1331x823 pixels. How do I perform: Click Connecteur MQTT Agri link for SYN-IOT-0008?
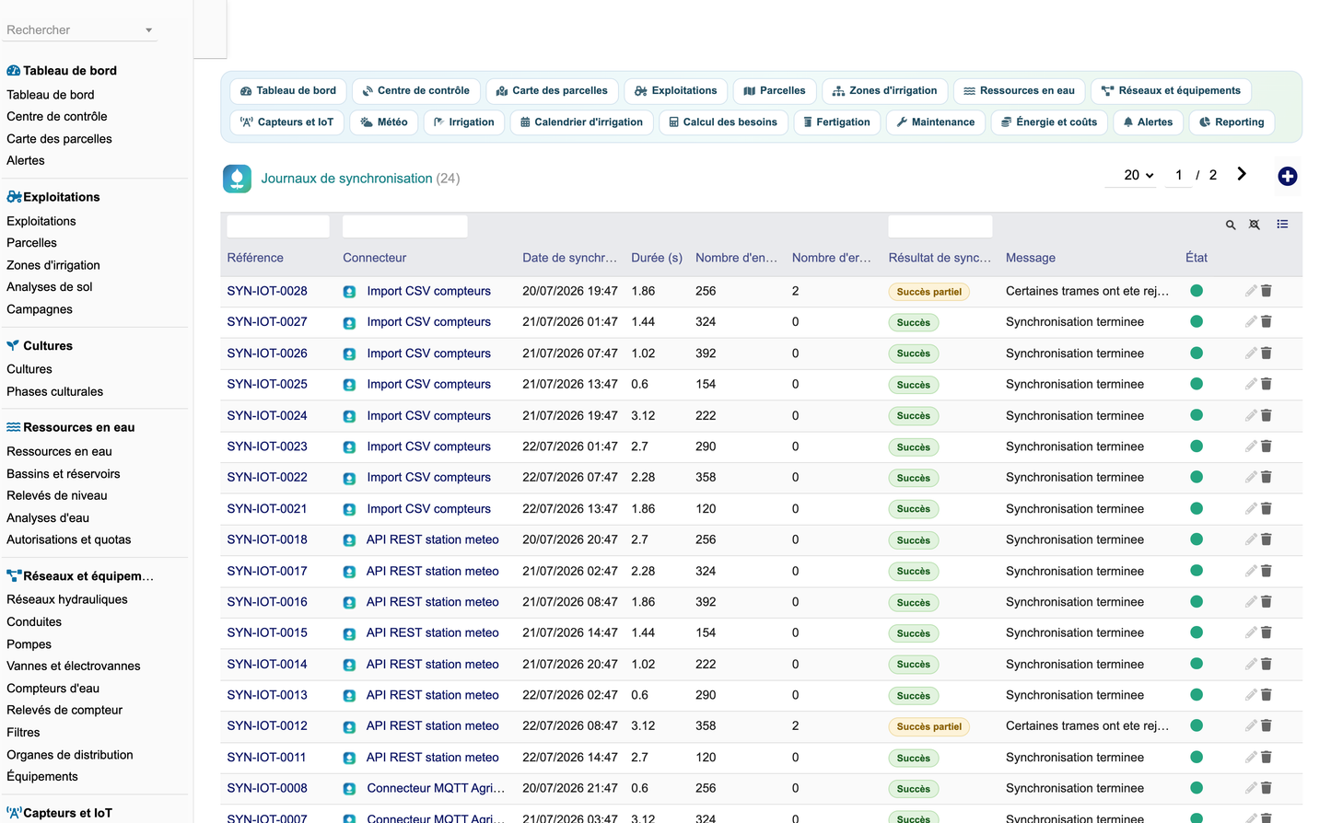436,788
